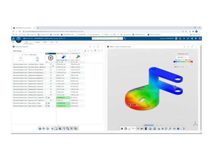Open the 3DEXPERIENCE compass icon
Screen dimensions: 213x160
[19, 40]
